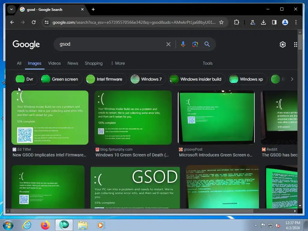This screenshot has height=231, width=308.
Task: Select the Images tab
Action: coord(35,63)
